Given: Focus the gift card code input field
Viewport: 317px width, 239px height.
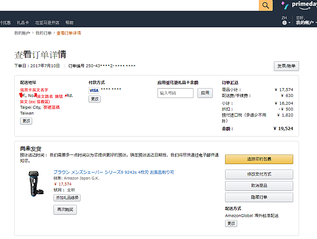Looking at the screenshot, I should tap(175, 93).
